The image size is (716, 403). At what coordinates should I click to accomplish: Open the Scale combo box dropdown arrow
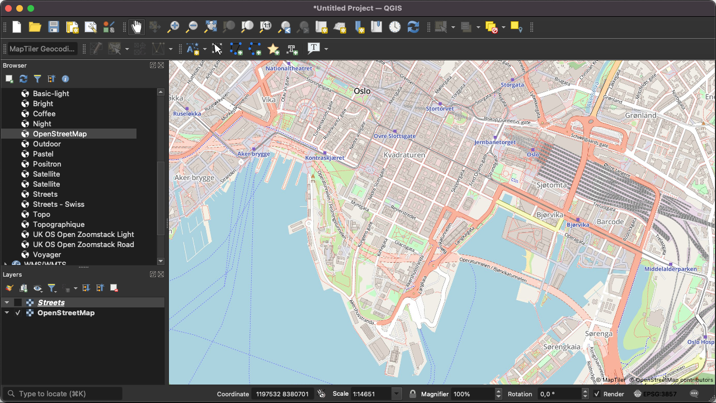coord(397,394)
